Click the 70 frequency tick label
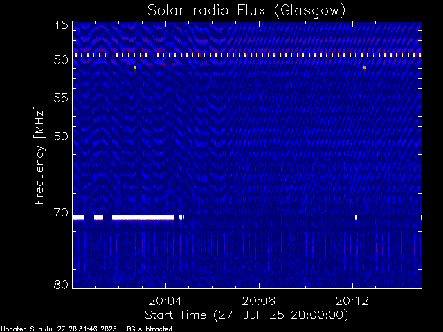Image resolution: width=443 pixels, height=332 pixels. coord(61,212)
